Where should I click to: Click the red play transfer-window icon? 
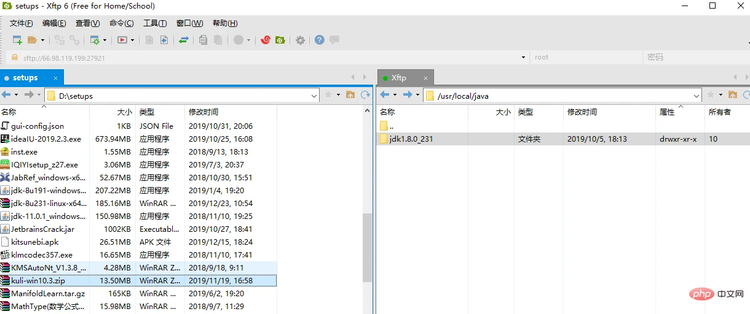pyautogui.click(x=122, y=40)
